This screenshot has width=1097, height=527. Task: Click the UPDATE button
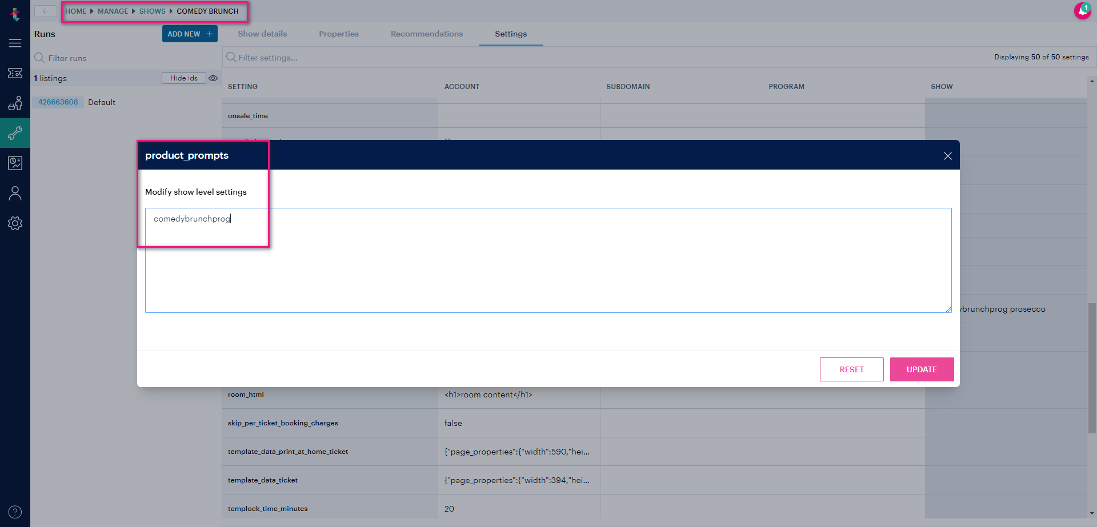(x=922, y=369)
